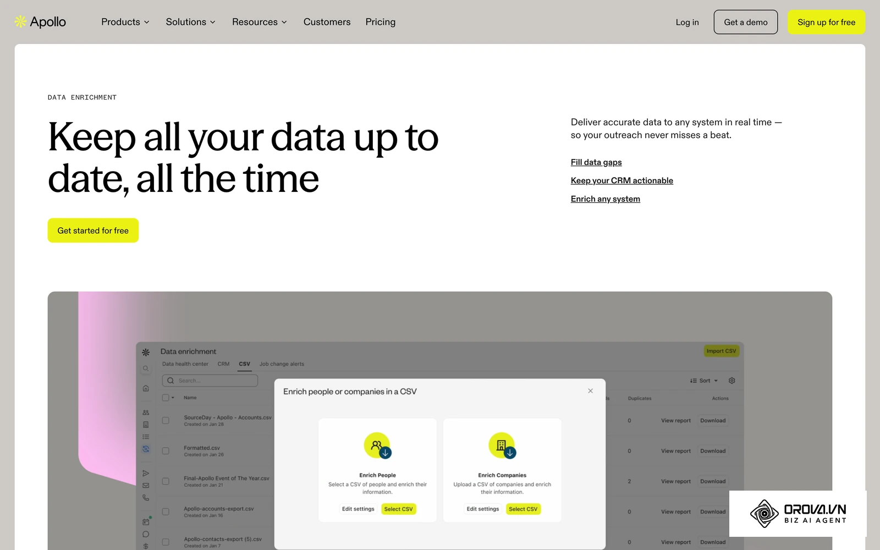
Task: Switch to the CRM tab
Action: (x=223, y=364)
